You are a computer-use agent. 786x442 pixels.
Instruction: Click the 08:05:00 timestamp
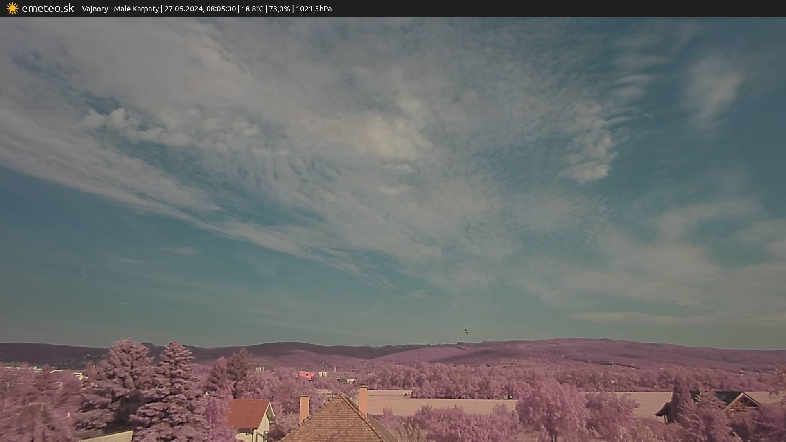pyautogui.click(x=221, y=9)
